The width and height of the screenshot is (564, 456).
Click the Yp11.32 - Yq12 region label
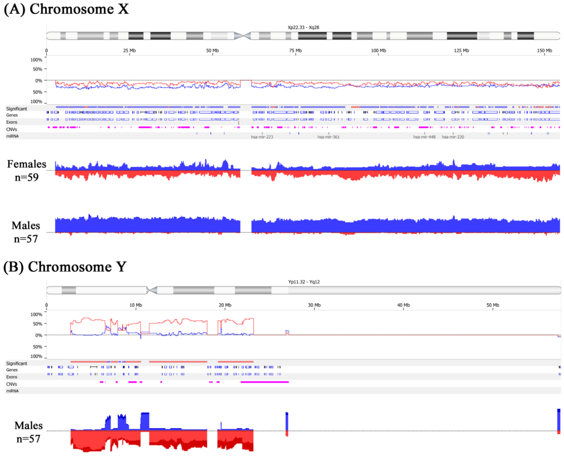(x=304, y=282)
